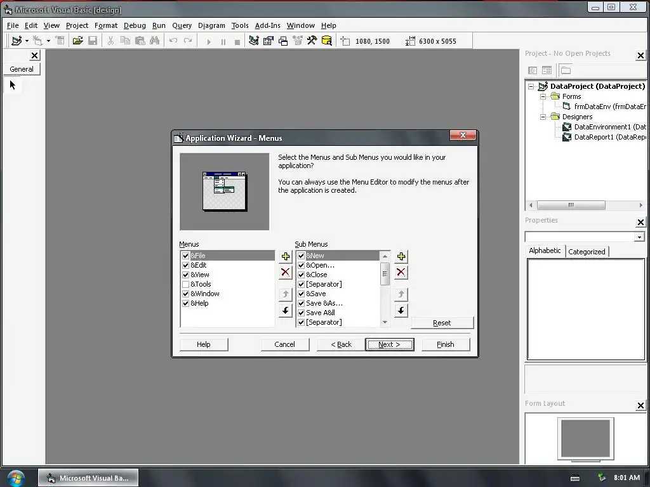Click the Next > button in the wizard
The width and height of the screenshot is (650, 487).
point(390,344)
